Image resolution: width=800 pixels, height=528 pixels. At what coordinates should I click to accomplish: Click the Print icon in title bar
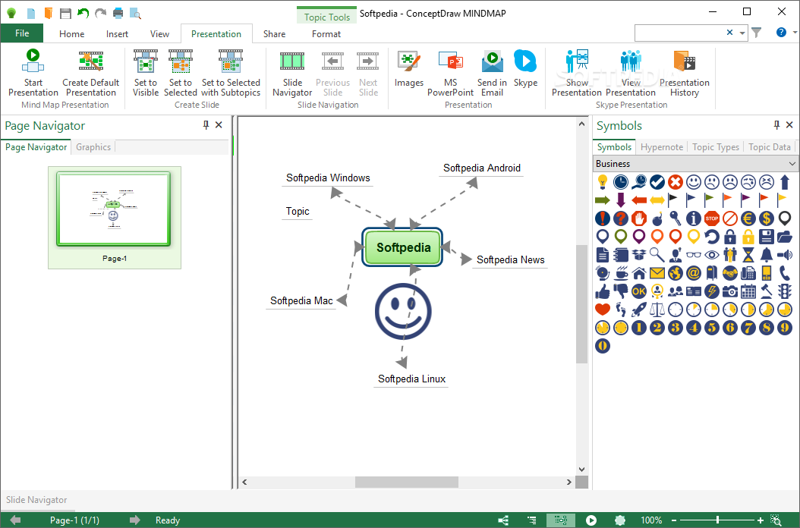tap(118, 13)
